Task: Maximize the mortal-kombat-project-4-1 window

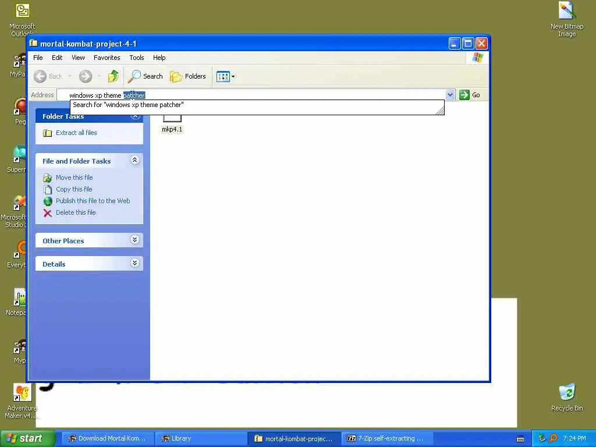Action: (469, 44)
